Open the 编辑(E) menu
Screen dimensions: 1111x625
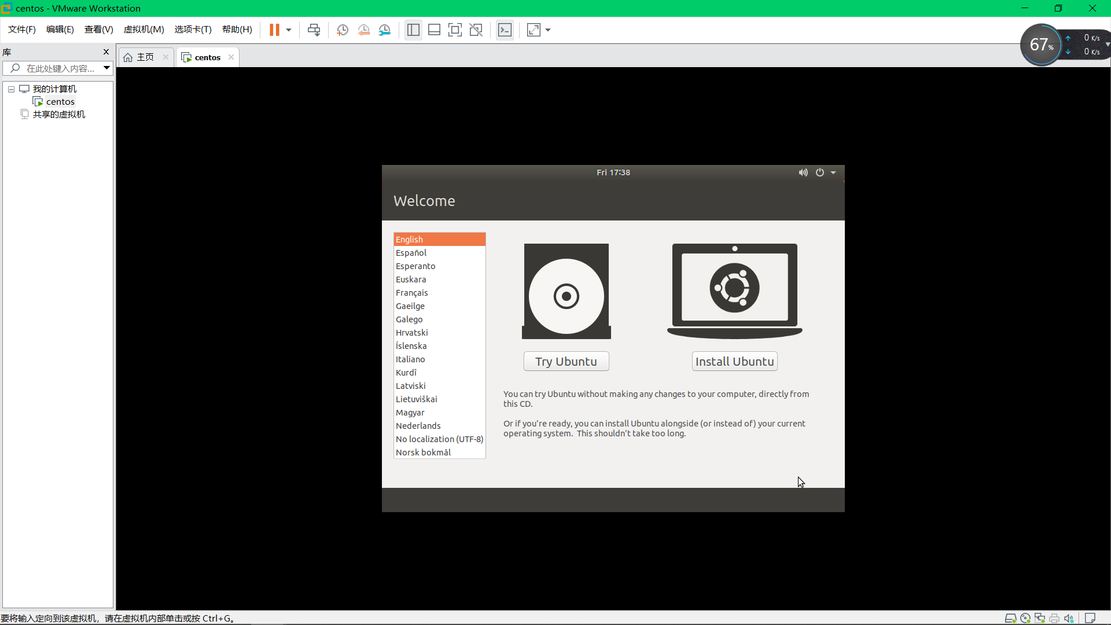coord(60,30)
